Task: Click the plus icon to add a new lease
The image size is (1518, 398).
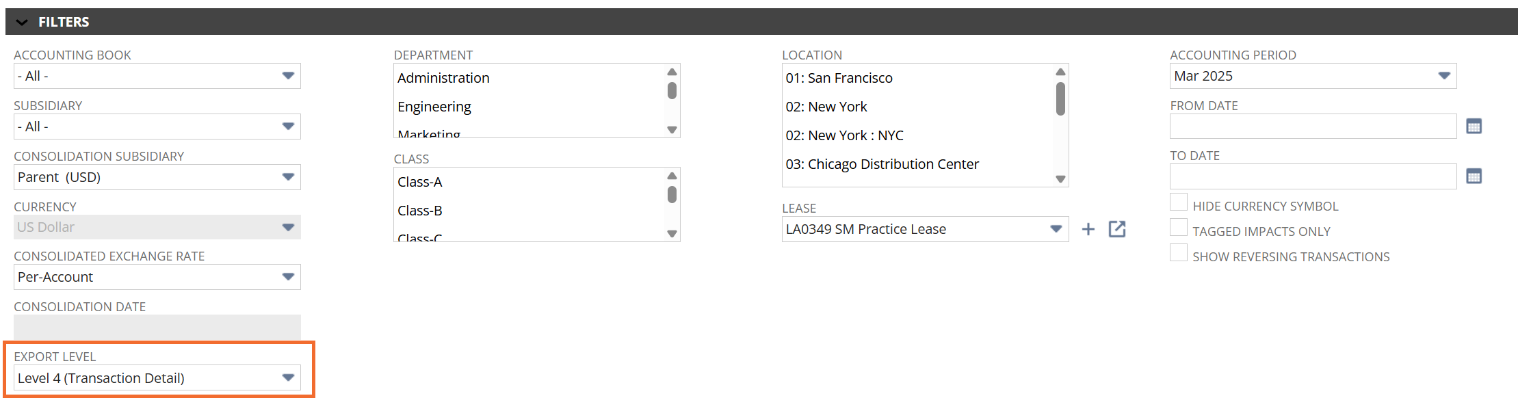Action: pyautogui.click(x=1088, y=229)
